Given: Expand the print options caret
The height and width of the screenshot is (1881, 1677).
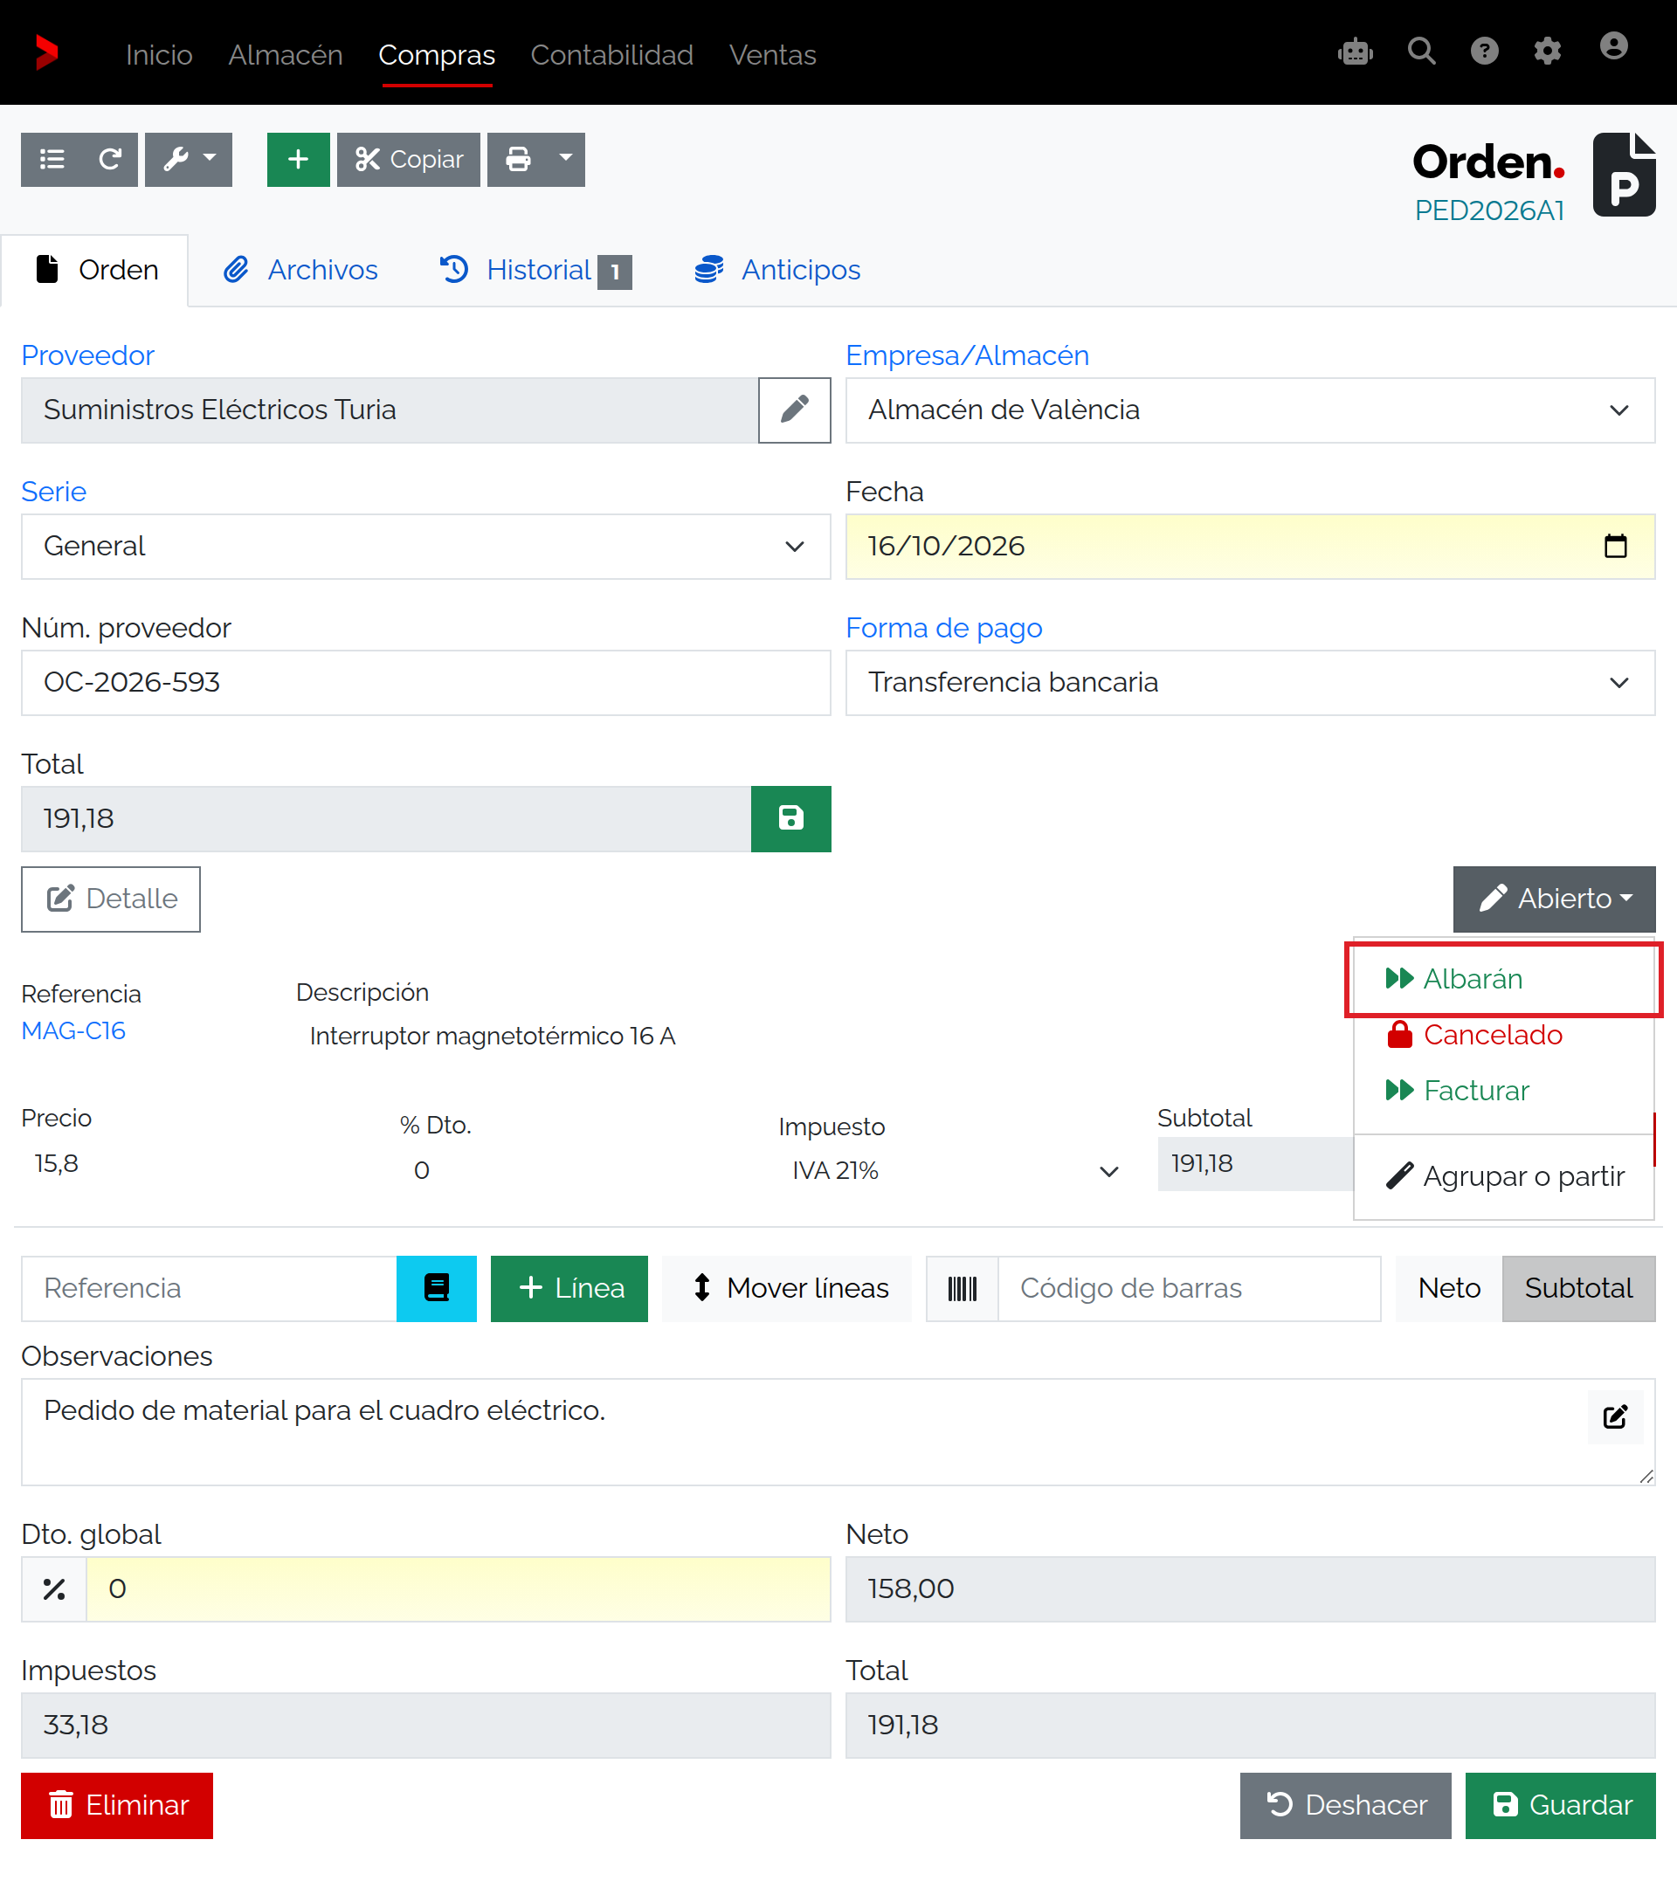Looking at the screenshot, I should (567, 159).
